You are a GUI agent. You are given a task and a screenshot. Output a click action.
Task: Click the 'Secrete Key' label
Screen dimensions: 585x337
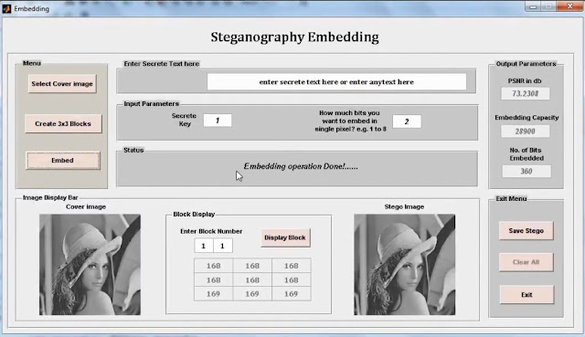(184, 120)
